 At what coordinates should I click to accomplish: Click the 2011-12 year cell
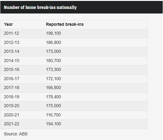click(11, 33)
